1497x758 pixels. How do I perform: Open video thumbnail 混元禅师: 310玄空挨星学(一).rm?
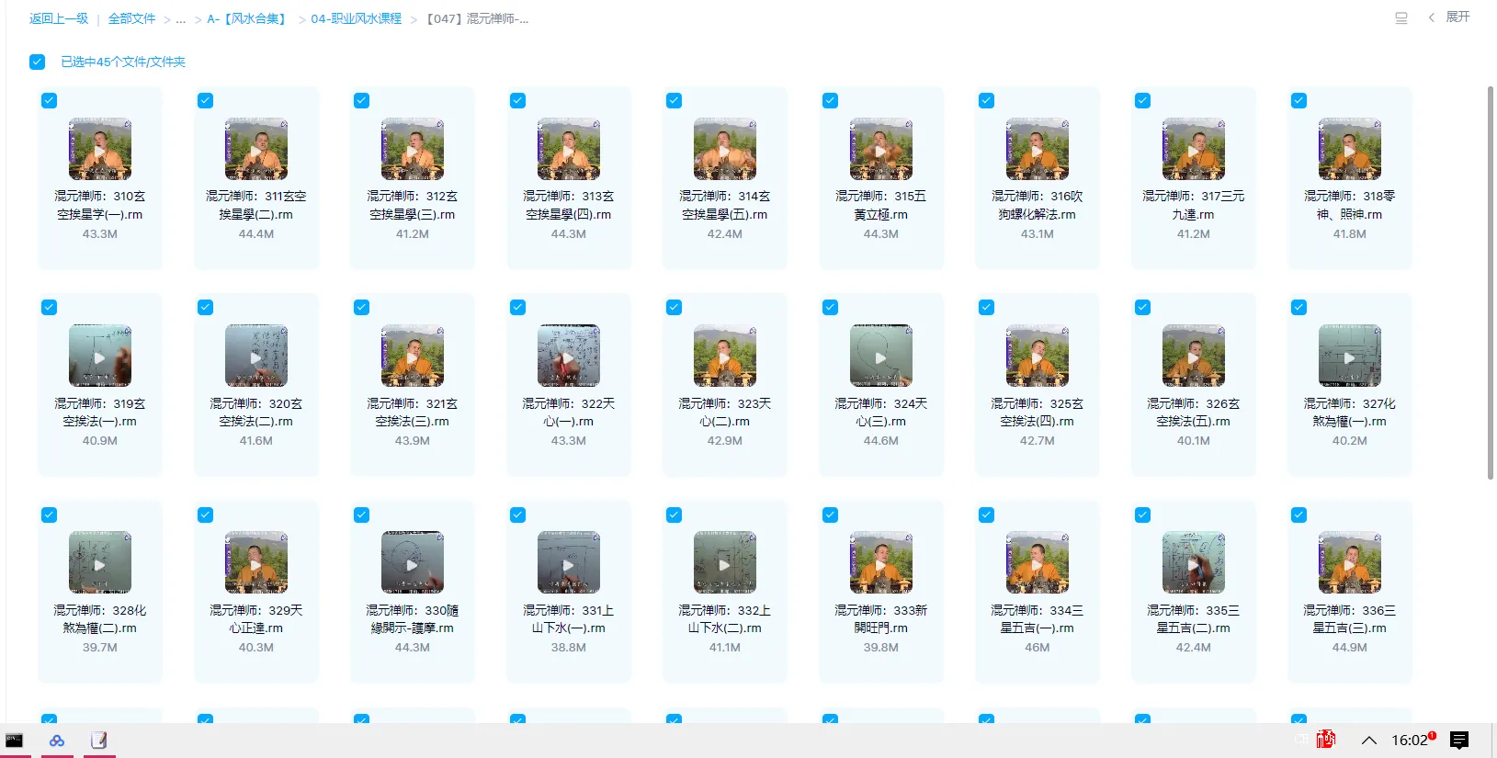tap(100, 149)
